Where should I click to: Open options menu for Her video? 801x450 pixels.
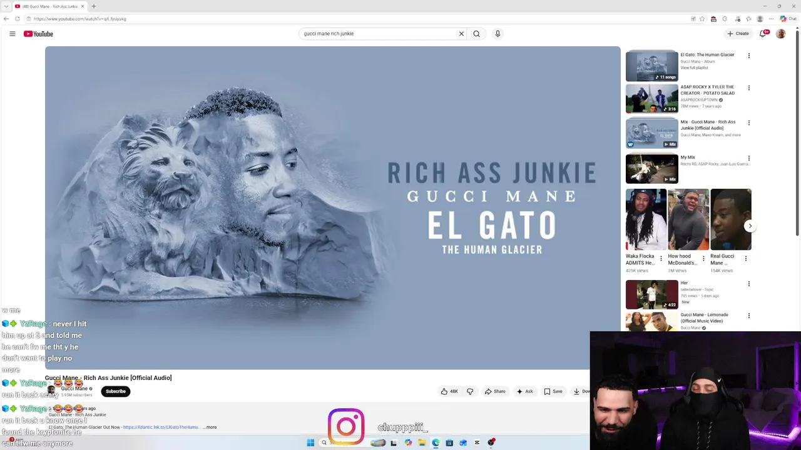[748, 284]
